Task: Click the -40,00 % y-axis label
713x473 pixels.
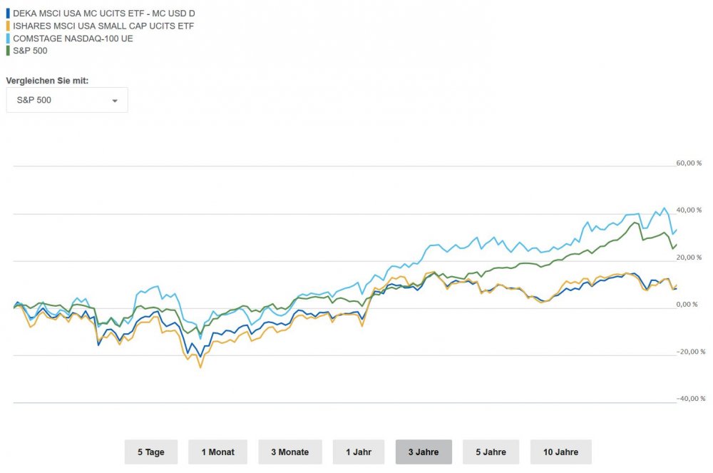Action: 690,399
